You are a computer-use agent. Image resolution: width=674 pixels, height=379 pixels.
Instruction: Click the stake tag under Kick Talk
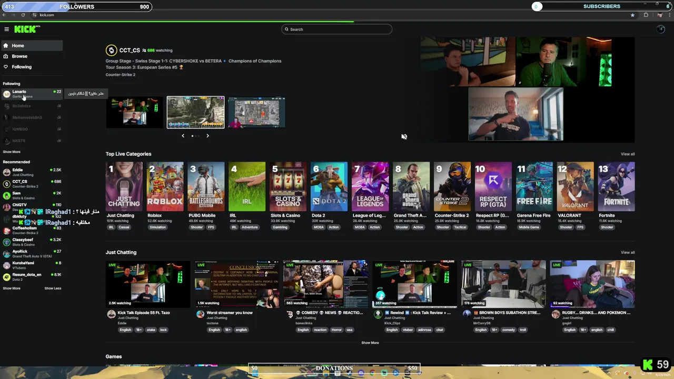[151, 330]
